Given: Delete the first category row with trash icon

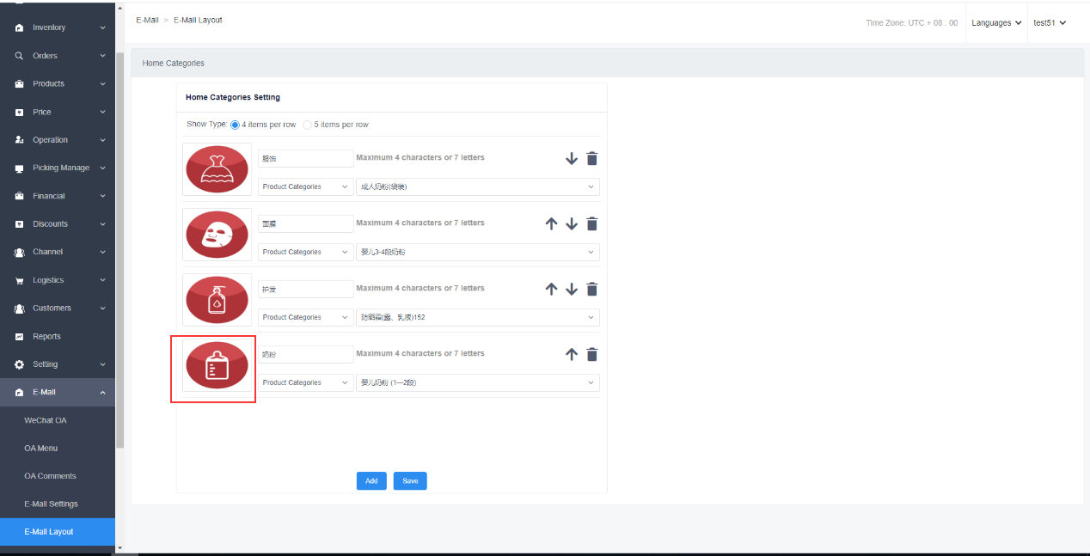Looking at the screenshot, I should tap(591, 159).
